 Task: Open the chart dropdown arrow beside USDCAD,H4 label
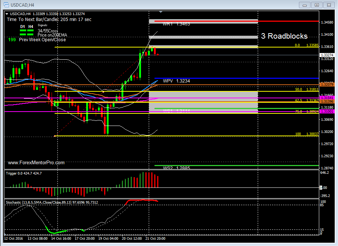[7, 14]
